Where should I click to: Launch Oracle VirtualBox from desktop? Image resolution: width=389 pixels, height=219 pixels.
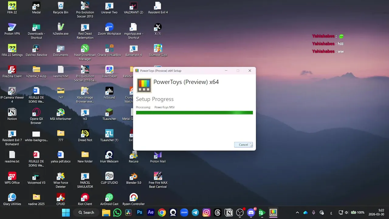[109, 50]
